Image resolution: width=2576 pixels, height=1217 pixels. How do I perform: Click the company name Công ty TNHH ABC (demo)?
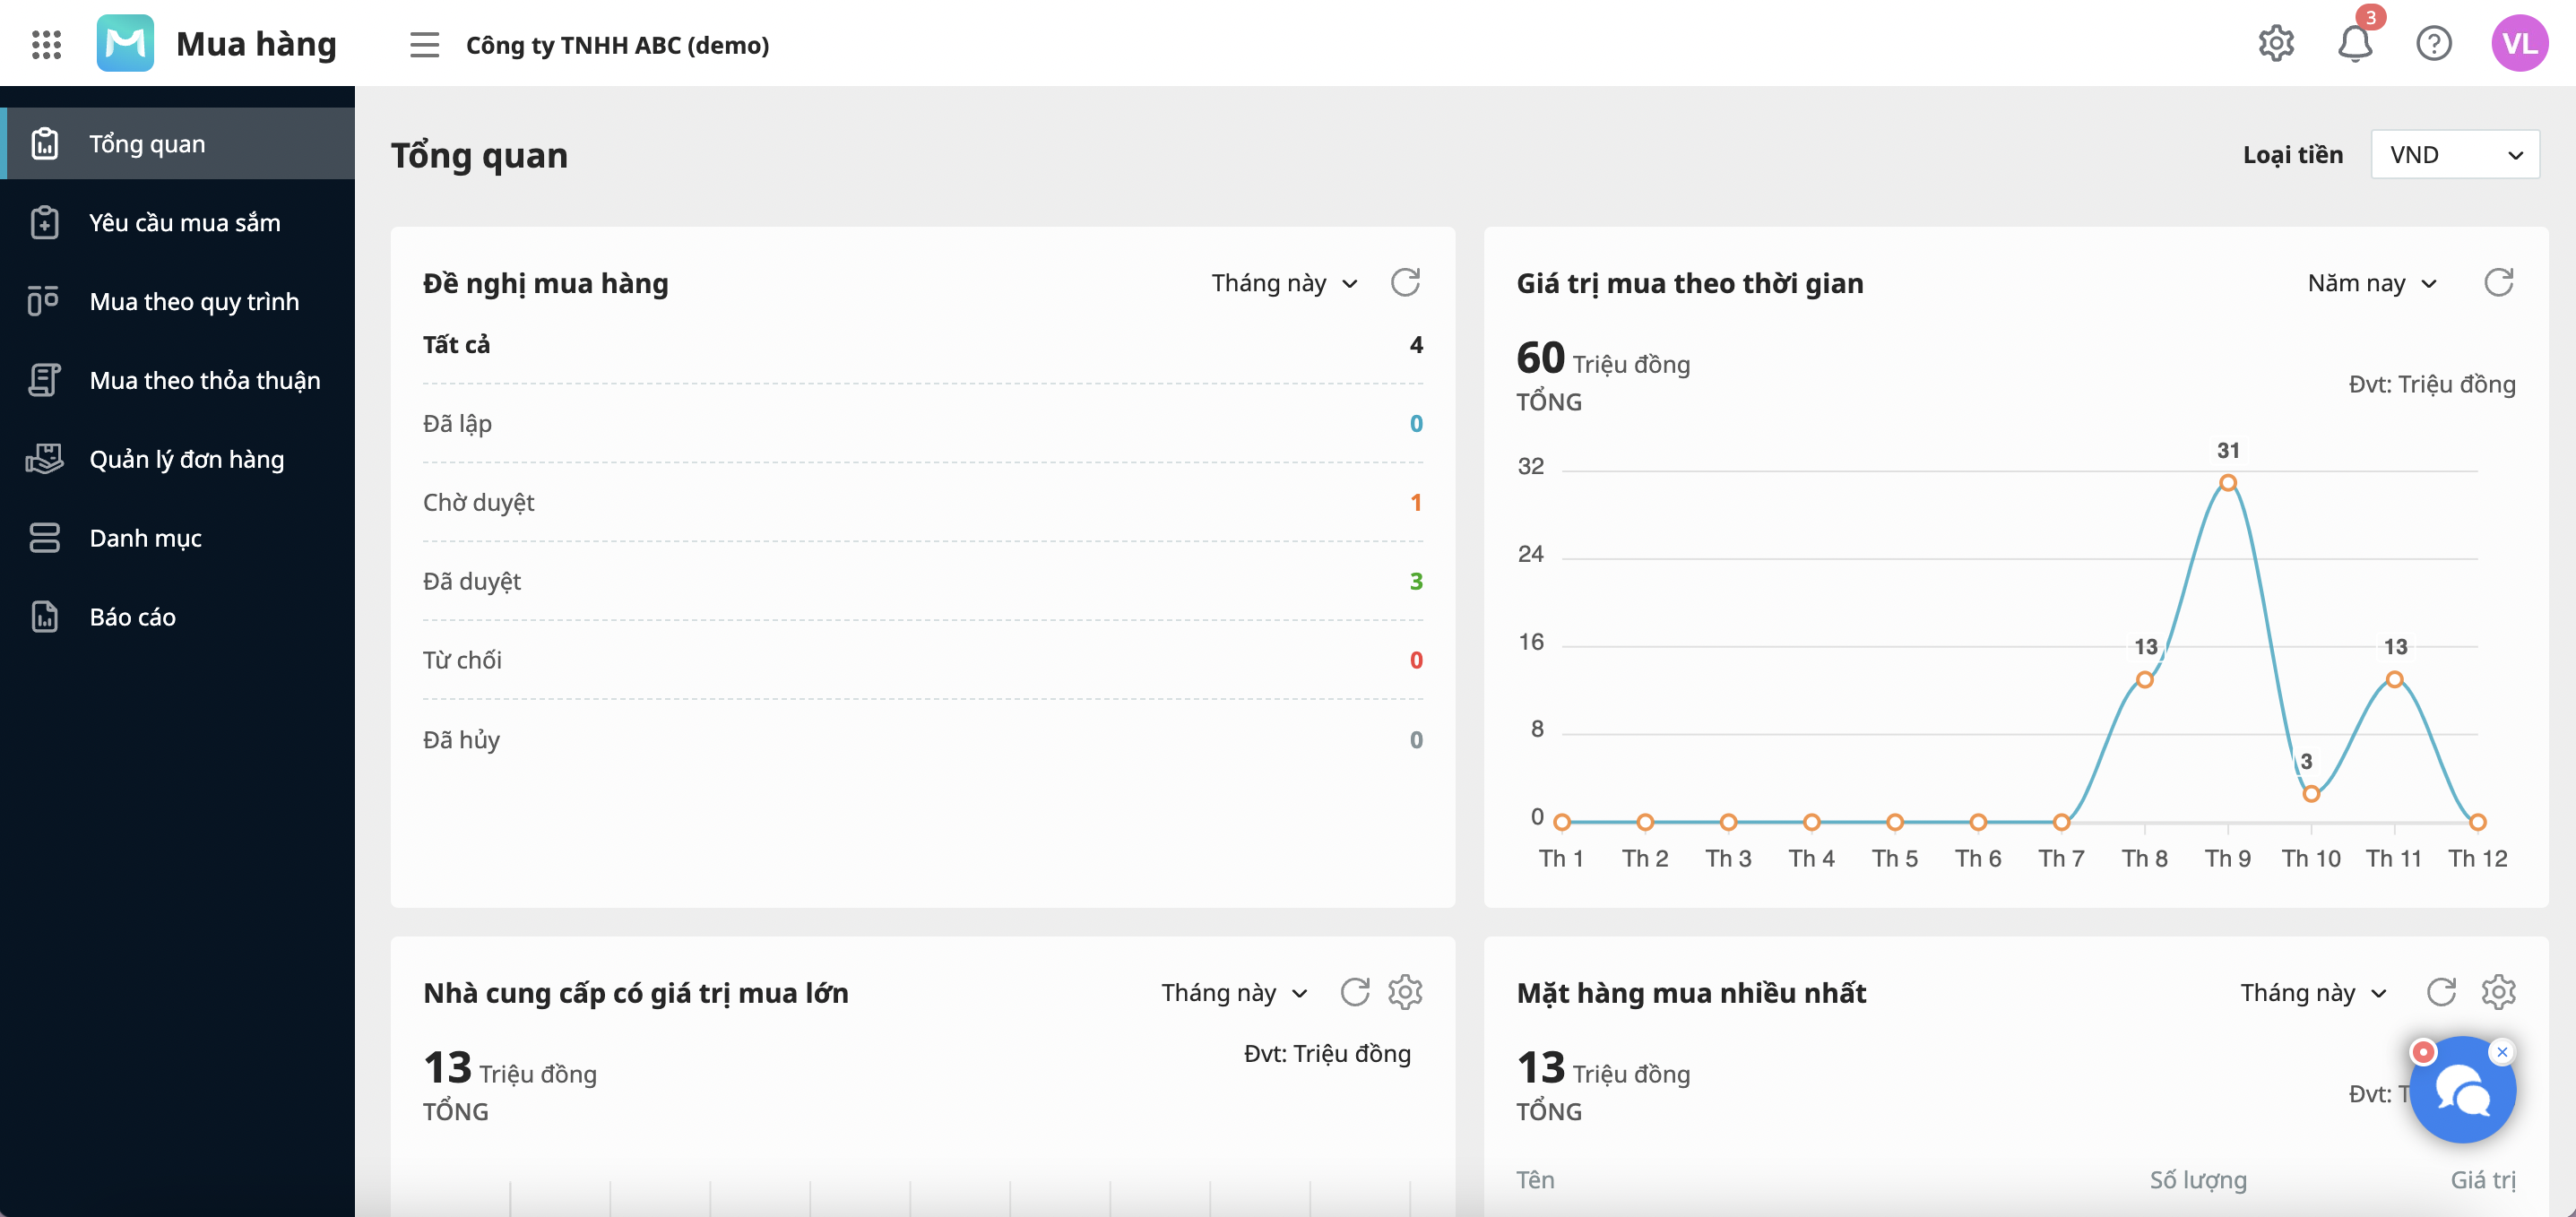pyautogui.click(x=617, y=45)
